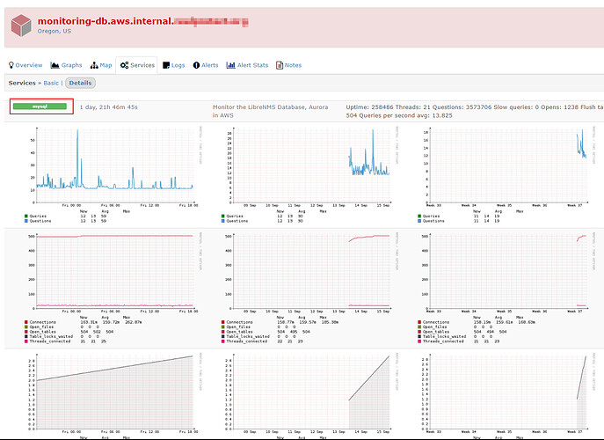Click the Uptime: 258486 status message
The height and width of the screenshot is (440, 604).
475,111
